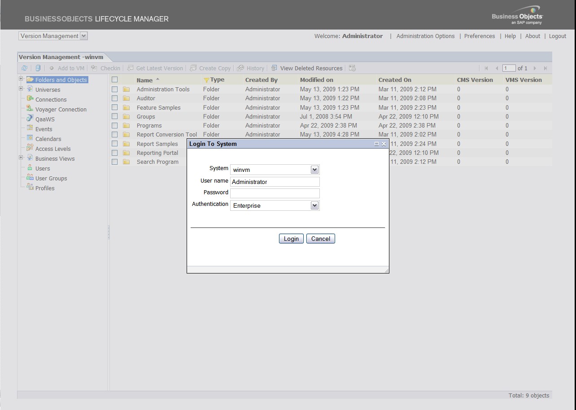The image size is (576, 410).
Task: Check the Report Samples row checkbox
Action: pos(114,144)
